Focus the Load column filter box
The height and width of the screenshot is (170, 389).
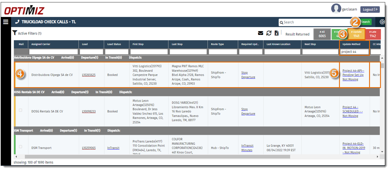[x=91, y=52]
